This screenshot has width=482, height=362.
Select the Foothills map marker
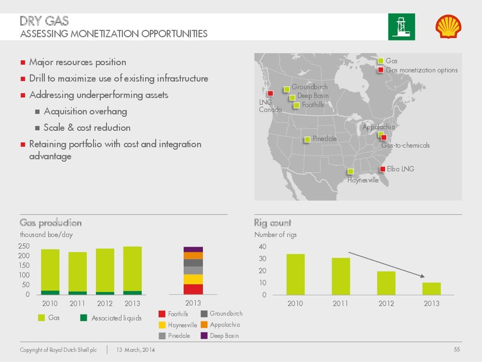[296, 105]
